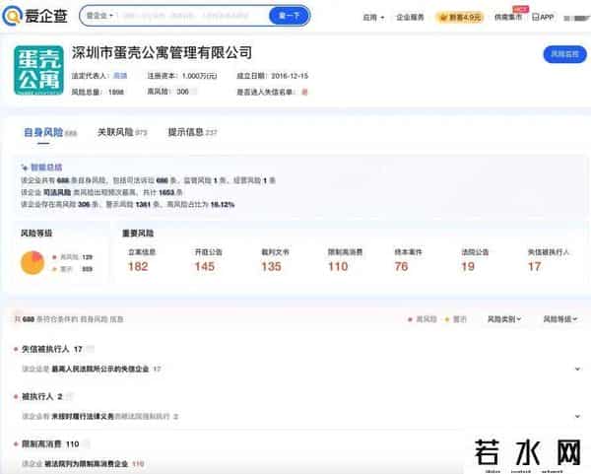Click 最高人民法院所公示的失信企业 description
This screenshot has height=474, width=591.
click(x=99, y=369)
